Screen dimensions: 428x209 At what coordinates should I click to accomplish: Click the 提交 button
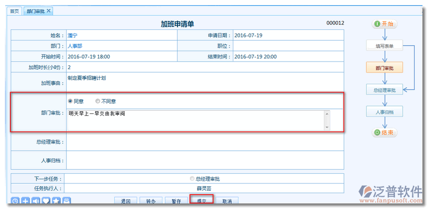click(x=202, y=200)
